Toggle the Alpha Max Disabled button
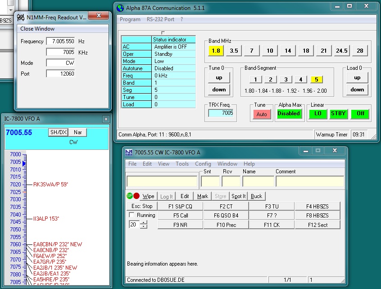This screenshot has height=289, width=381. point(289,113)
